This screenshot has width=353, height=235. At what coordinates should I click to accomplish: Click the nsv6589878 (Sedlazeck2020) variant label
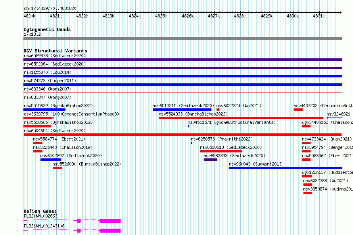pyautogui.click(x=55, y=56)
